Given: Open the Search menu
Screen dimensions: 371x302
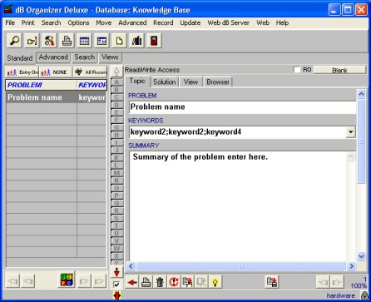Looking at the screenshot, I should [51, 22].
